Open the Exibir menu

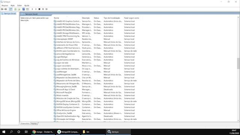tap(19, 6)
